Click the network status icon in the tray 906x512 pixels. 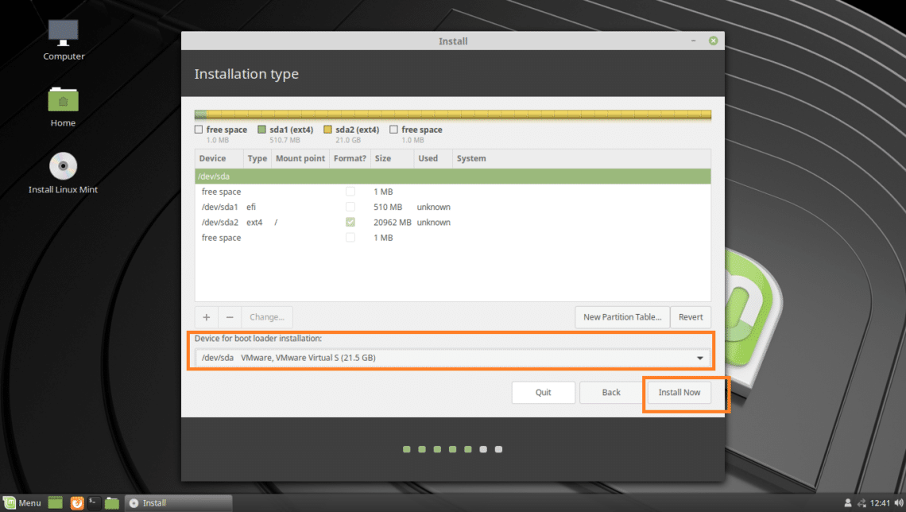[861, 502]
